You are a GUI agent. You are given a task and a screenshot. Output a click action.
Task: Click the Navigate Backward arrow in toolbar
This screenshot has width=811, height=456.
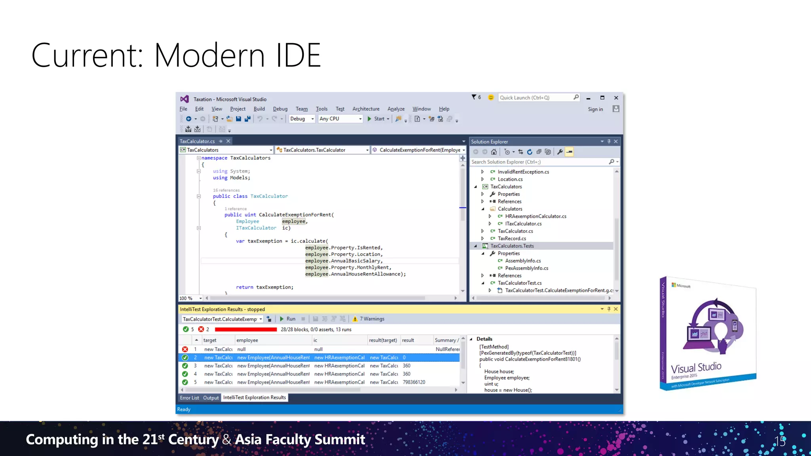point(188,119)
